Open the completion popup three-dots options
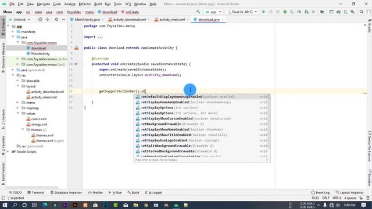This screenshot has width=372, height=209. coord(267,160)
